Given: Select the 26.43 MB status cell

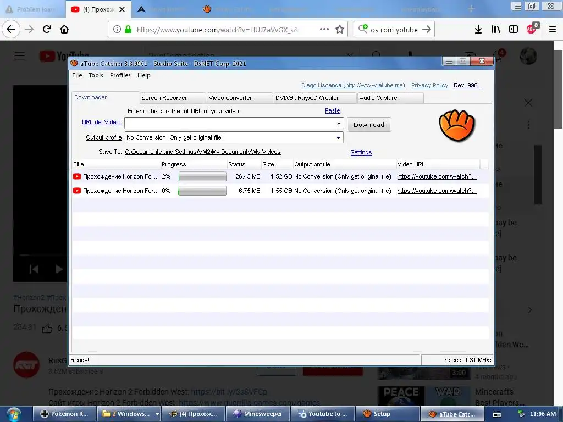Looking at the screenshot, I should [x=248, y=176].
